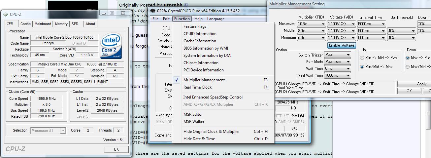The width and height of the screenshot is (431, 158).
Task: Select Min/Mid -> Max radio button
Action: pyautogui.click(x=362, y=67)
